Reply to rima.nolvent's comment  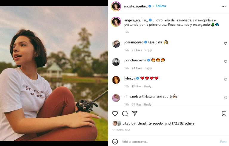[x=148, y=105]
